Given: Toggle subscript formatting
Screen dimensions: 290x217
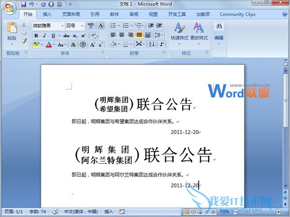Looking at the screenshot, I should tap(75, 35).
